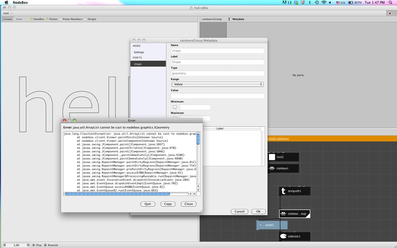Toggle the Points checkbox
Image resolution: width=397 pixels, height=248 pixels.
tap(47, 19)
